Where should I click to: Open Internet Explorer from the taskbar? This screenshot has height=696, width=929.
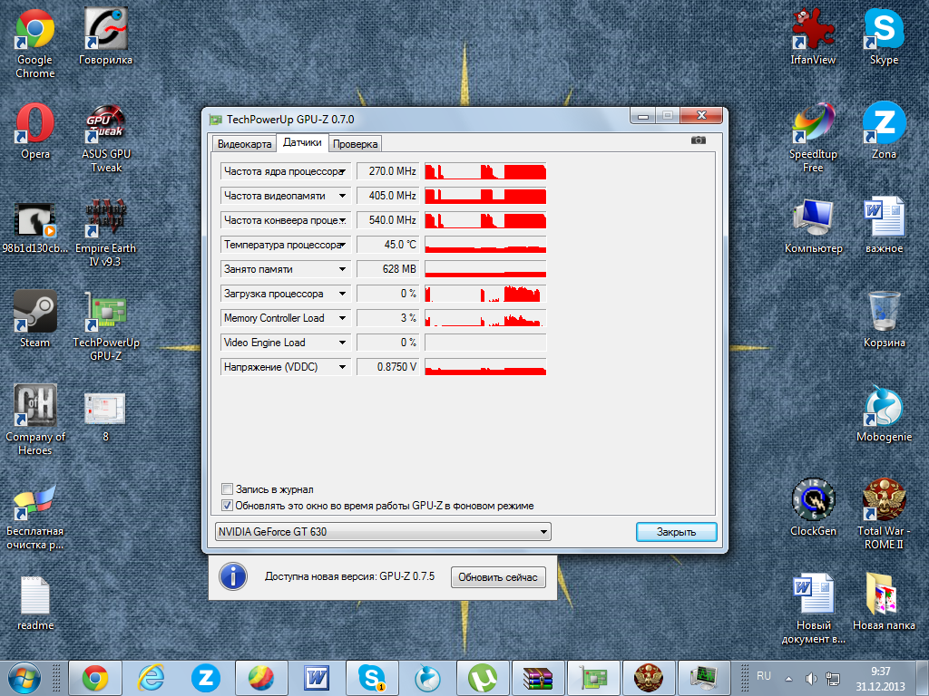coord(151,678)
